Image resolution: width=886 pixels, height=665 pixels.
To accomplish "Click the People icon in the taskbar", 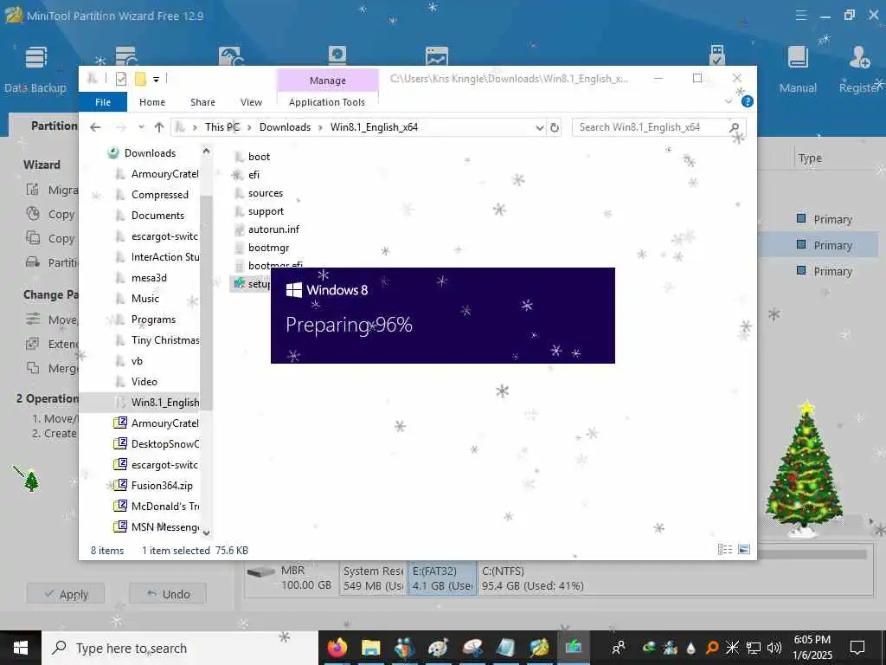I will (x=619, y=648).
